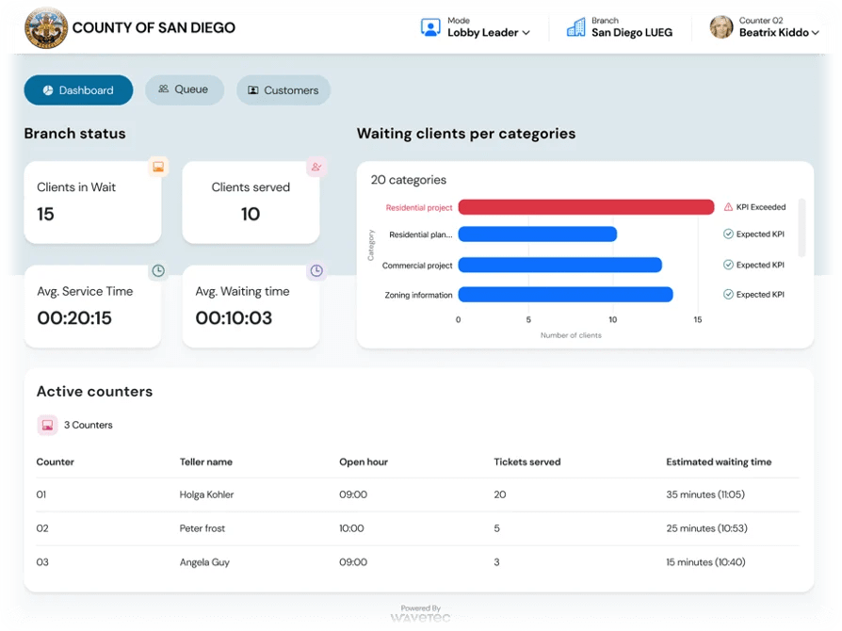Select the Dashboard button
Image resolution: width=842 pixels, height=631 pixels.
point(78,90)
